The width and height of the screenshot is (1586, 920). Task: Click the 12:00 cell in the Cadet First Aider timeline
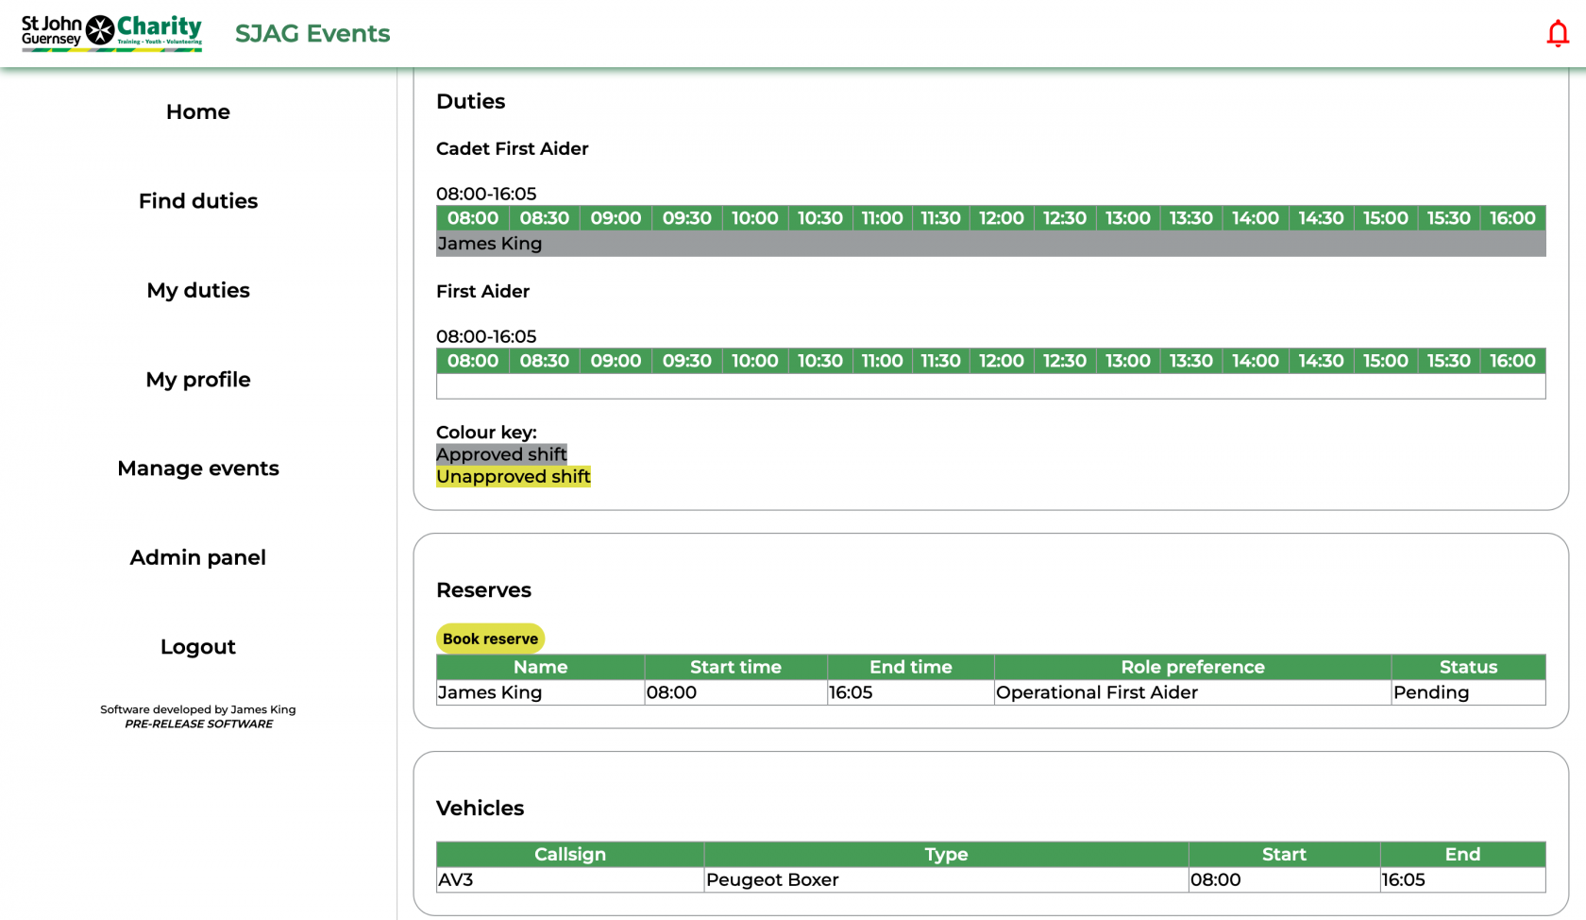click(x=1001, y=218)
